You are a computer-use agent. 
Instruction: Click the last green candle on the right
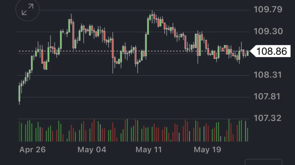pyautogui.click(x=247, y=53)
